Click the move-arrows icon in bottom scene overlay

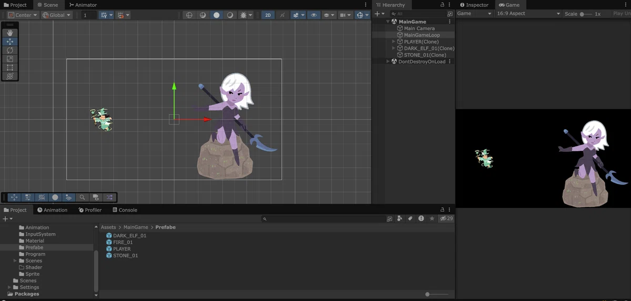(x=14, y=198)
